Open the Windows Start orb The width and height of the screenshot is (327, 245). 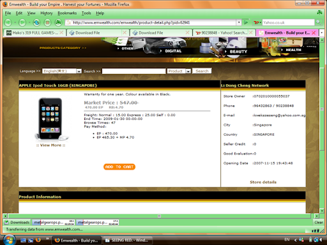click(x=8, y=240)
